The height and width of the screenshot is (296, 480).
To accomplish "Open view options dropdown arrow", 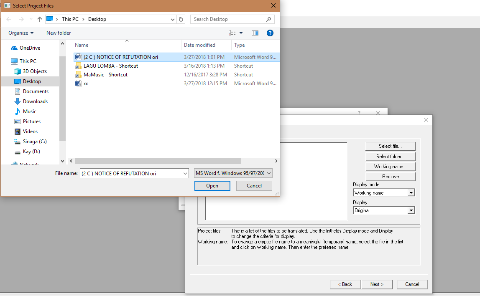I will coord(241,33).
